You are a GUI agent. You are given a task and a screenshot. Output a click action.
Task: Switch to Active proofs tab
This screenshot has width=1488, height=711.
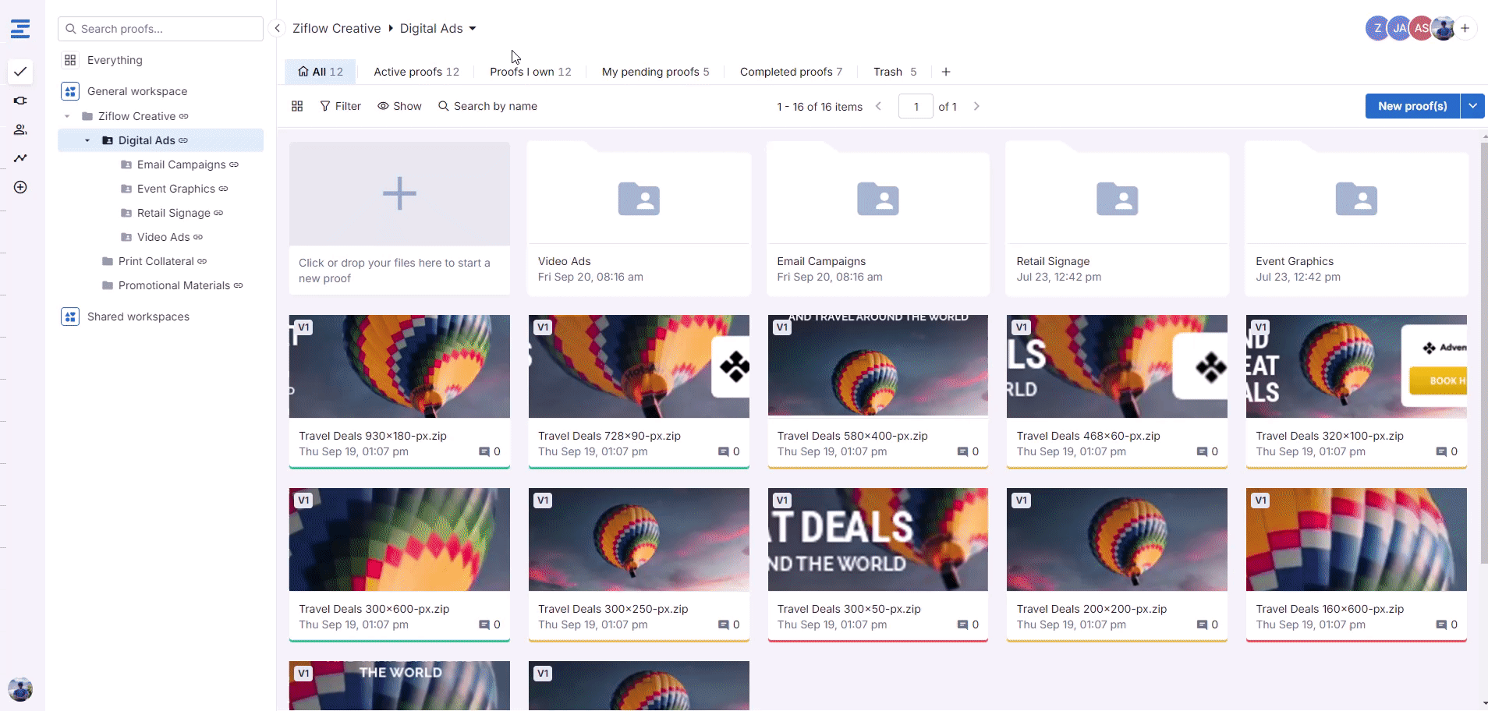click(x=416, y=72)
